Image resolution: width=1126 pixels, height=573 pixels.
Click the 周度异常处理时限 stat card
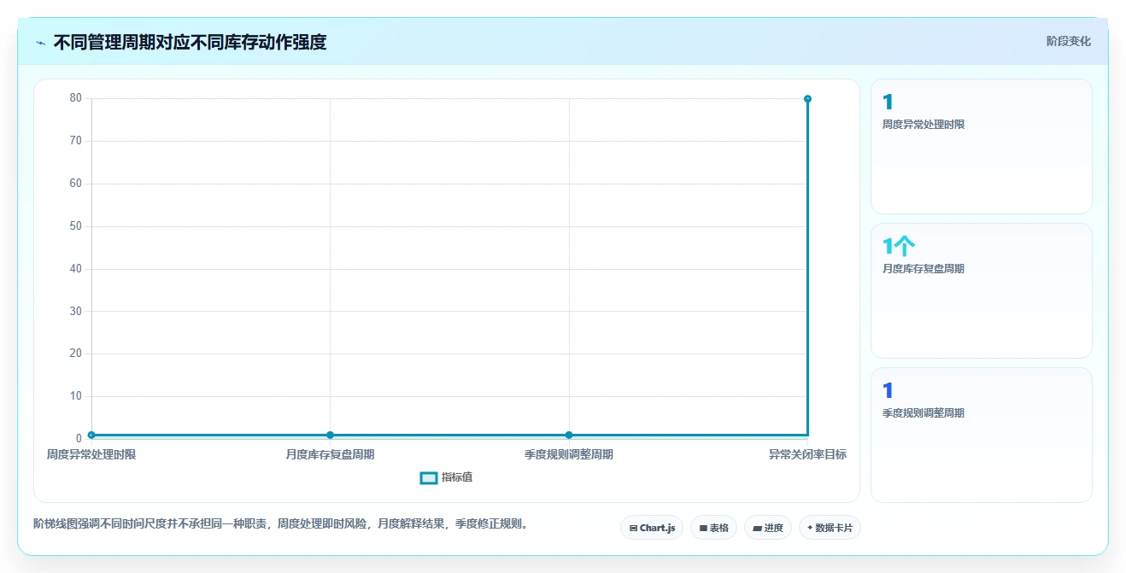click(982, 146)
